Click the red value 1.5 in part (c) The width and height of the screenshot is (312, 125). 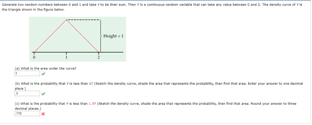[91, 103]
